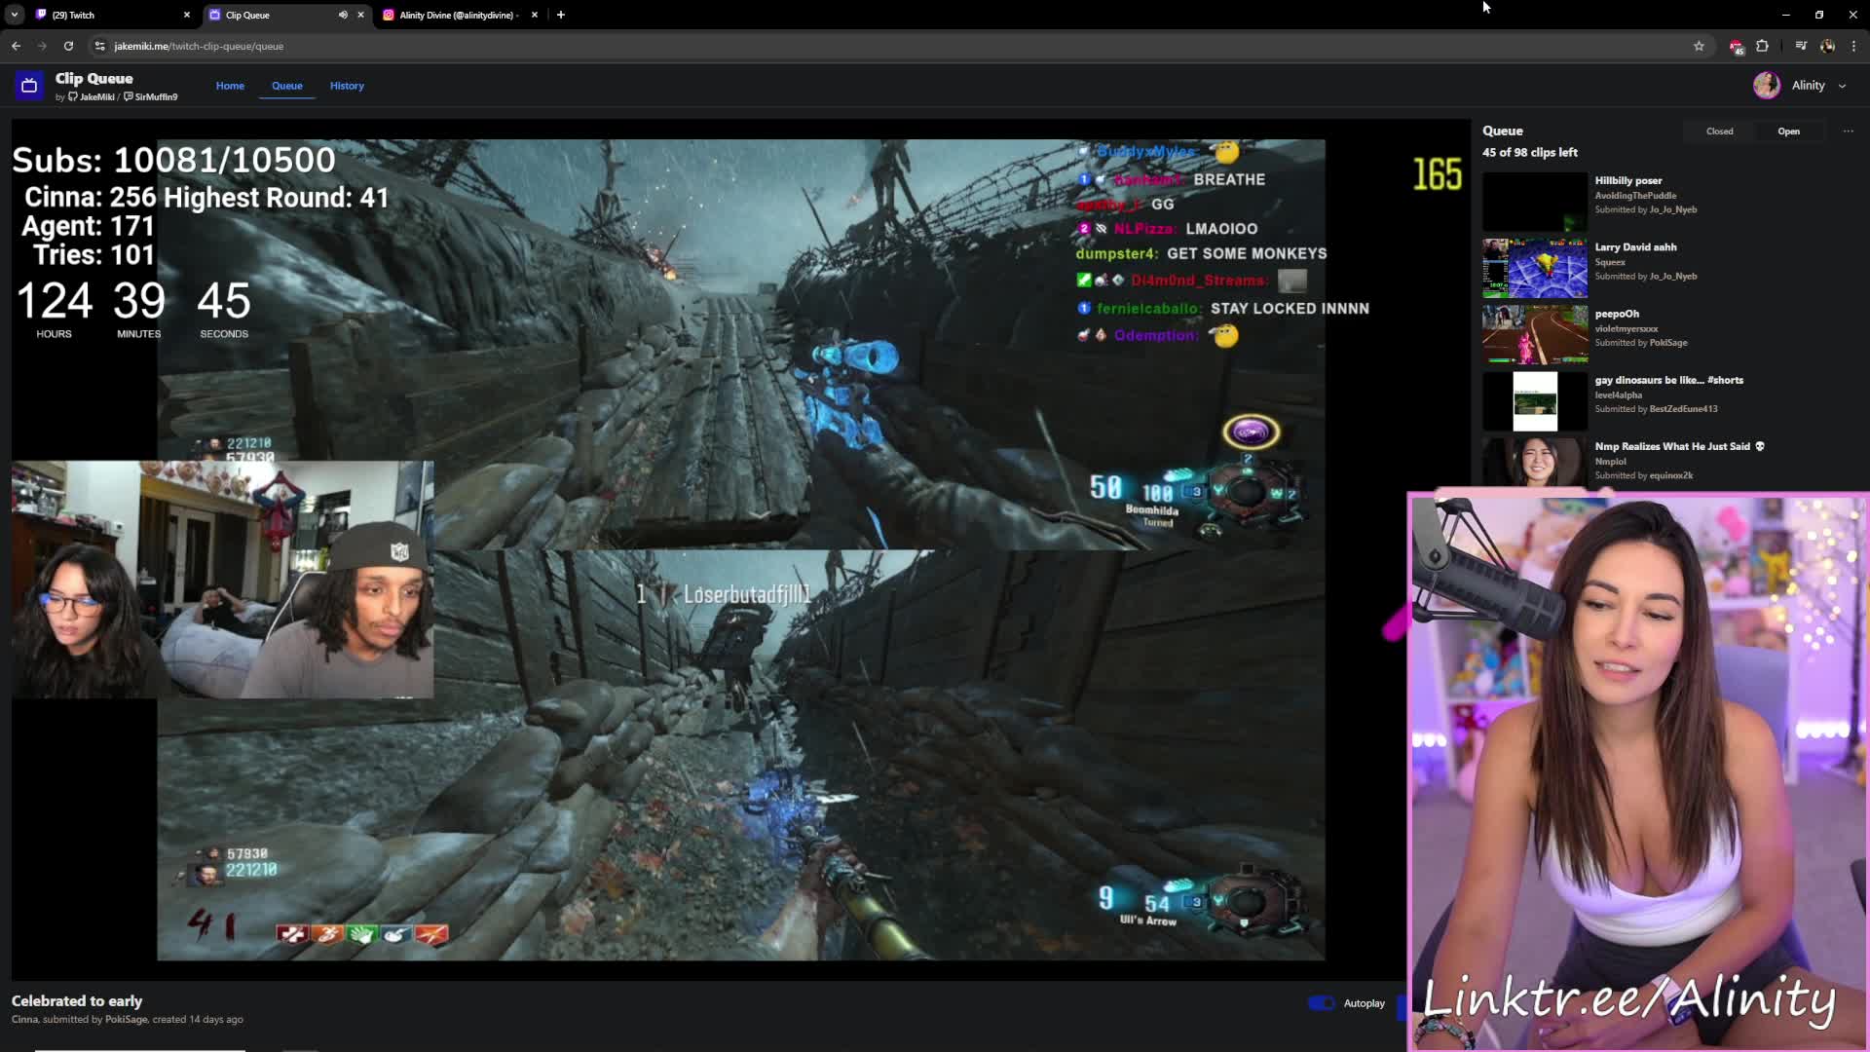Click the Celebrated to early clip title
The width and height of the screenshot is (1870, 1052).
coord(77,1001)
